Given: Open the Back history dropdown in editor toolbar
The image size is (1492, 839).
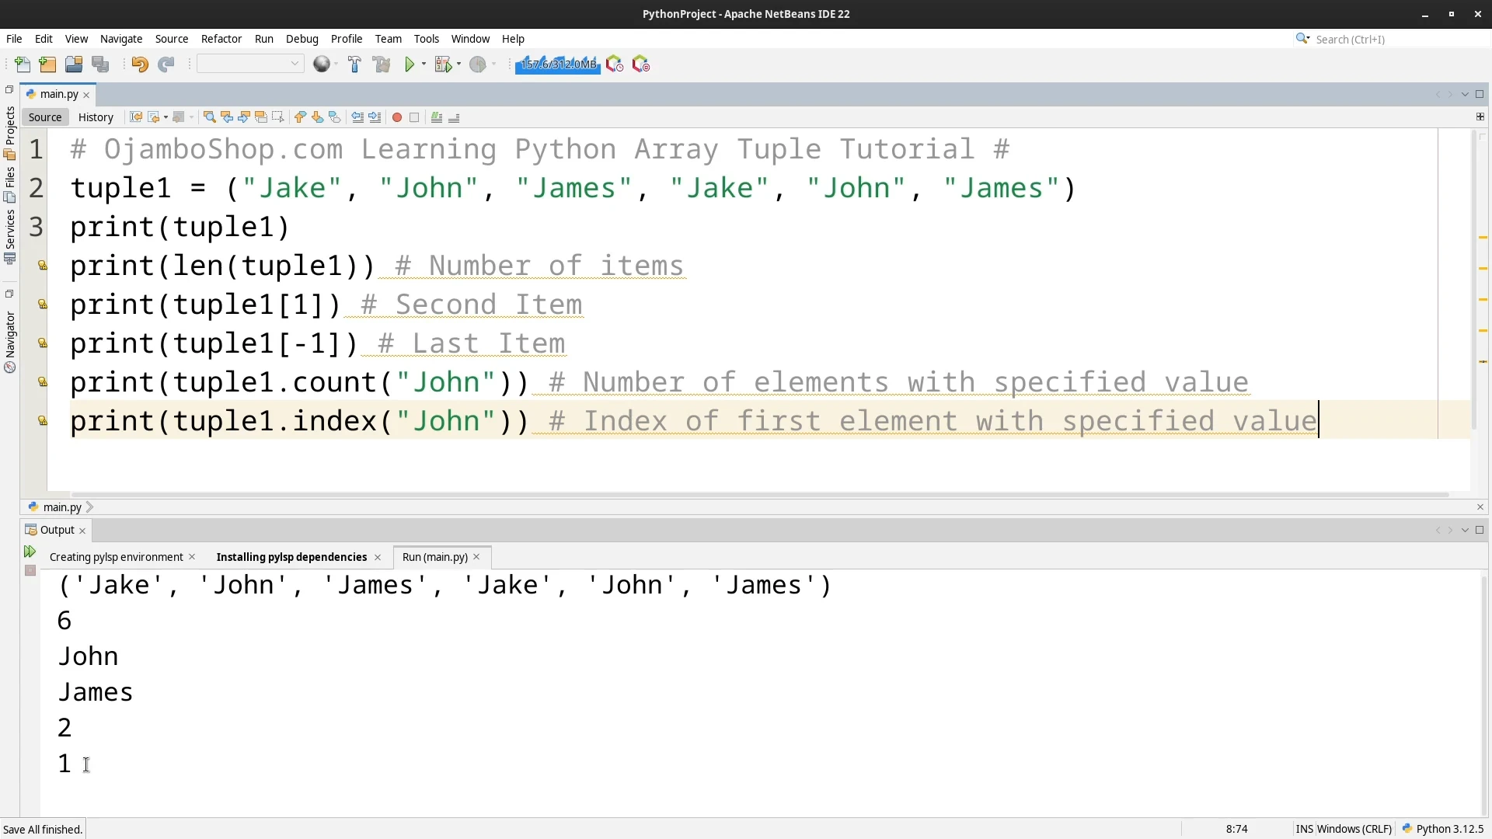Looking at the screenshot, I should coord(166,117).
